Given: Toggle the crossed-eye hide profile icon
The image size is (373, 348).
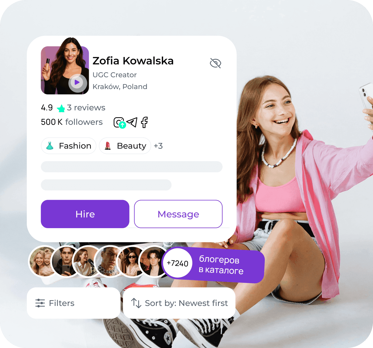Looking at the screenshot, I should 215,63.
